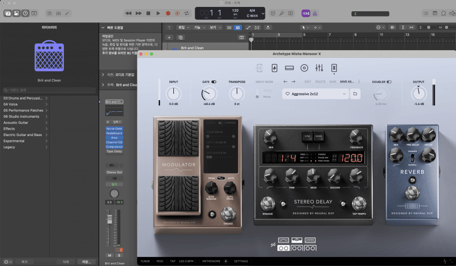456x266 pixels.
Task: Click the amp head section icon
Action: (289, 68)
